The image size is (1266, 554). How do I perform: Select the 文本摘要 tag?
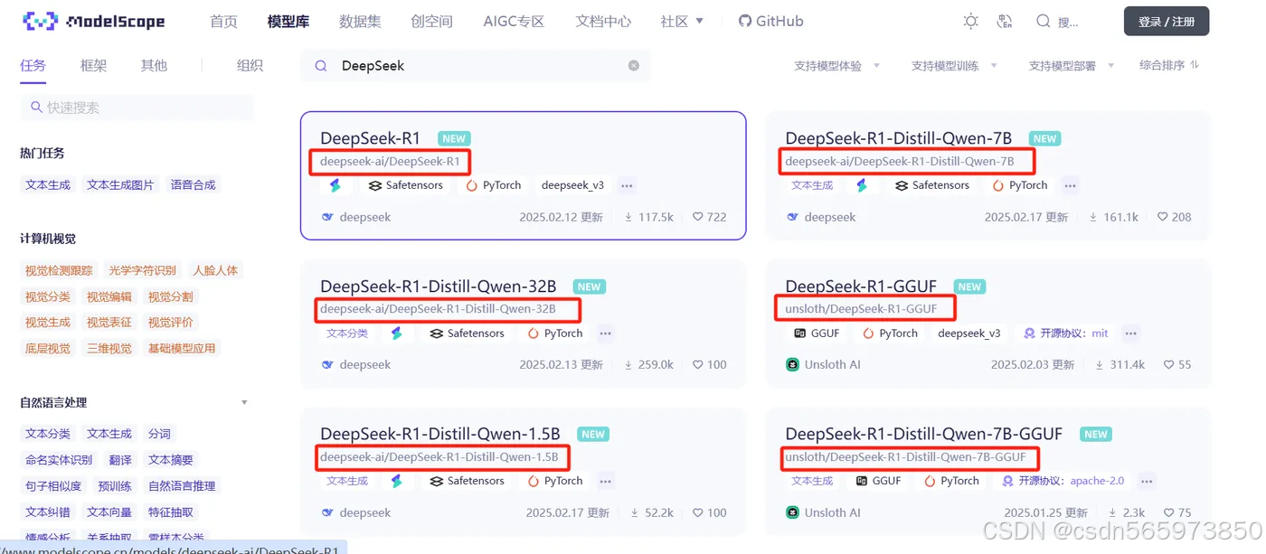click(x=171, y=460)
